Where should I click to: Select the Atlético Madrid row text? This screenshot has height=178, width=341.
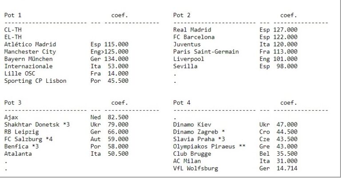click(x=30, y=44)
